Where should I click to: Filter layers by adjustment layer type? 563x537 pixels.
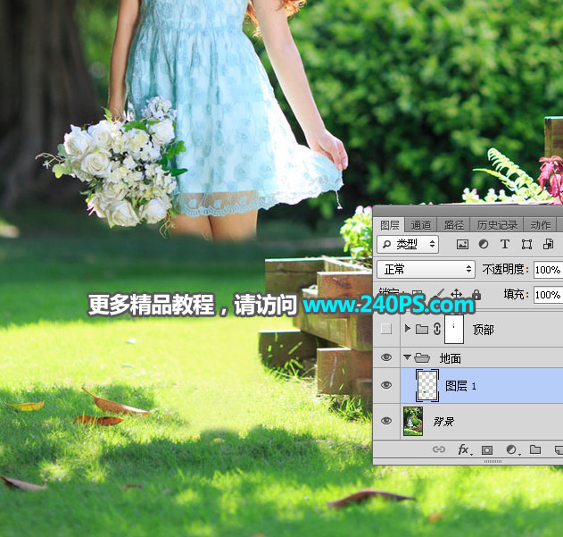pos(484,244)
